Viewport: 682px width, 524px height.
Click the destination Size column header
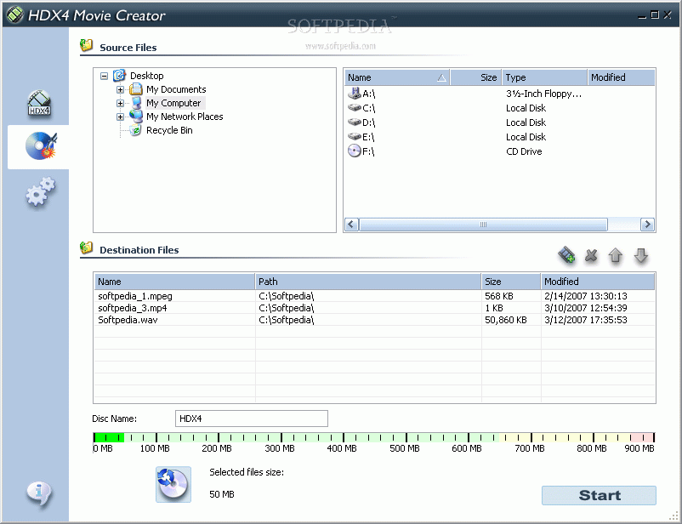tap(510, 282)
